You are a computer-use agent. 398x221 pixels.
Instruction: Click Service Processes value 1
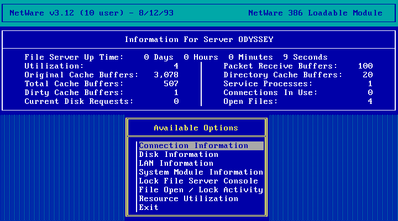(370, 84)
